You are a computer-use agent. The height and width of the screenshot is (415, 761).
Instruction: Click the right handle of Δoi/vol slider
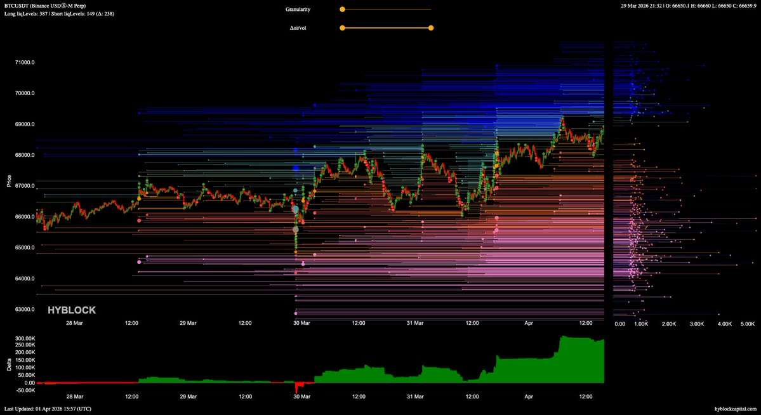click(431, 28)
